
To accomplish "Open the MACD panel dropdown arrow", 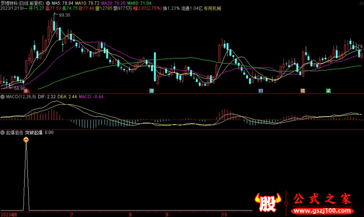I will (x=3, y=97).
